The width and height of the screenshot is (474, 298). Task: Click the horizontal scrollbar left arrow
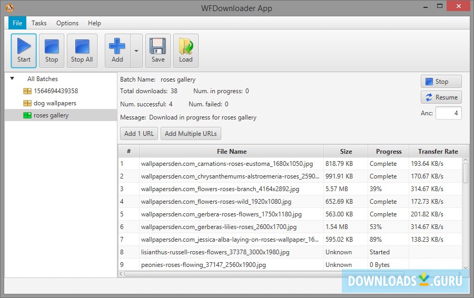[x=121, y=274]
